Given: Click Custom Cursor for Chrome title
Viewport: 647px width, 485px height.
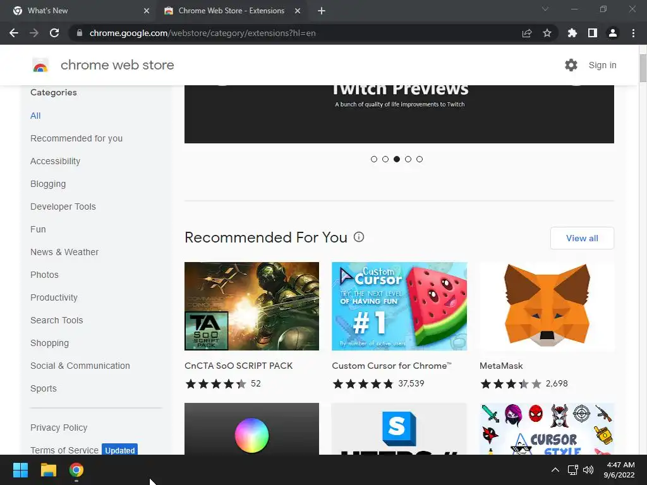Looking at the screenshot, I should [392, 366].
